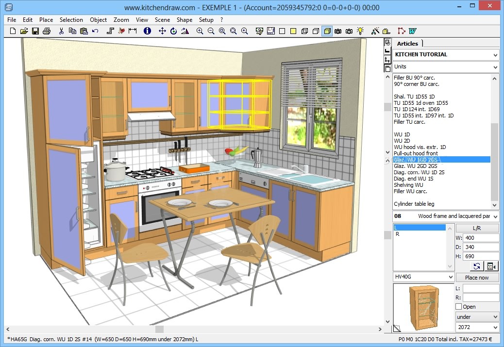Open the Scene menu

click(162, 20)
